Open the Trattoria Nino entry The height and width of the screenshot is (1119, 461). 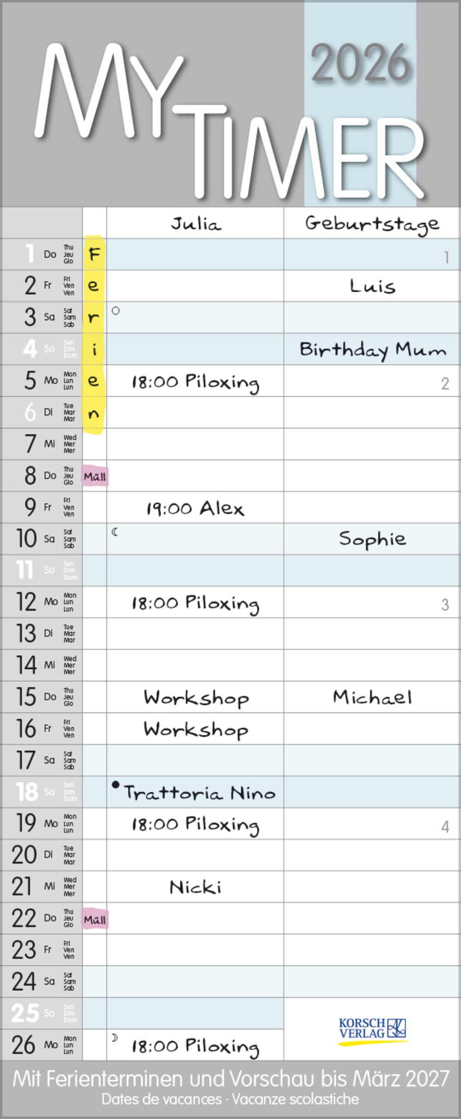coord(200,792)
